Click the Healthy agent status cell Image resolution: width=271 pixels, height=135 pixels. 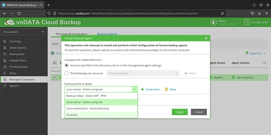click(218, 77)
